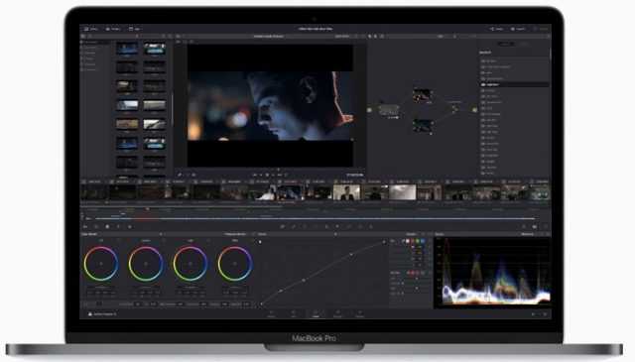Click the DaVinci Resolve logo at bottom left

[x=90, y=313]
